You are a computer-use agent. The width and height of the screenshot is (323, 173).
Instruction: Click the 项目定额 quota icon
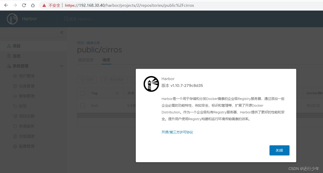tap(15, 116)
